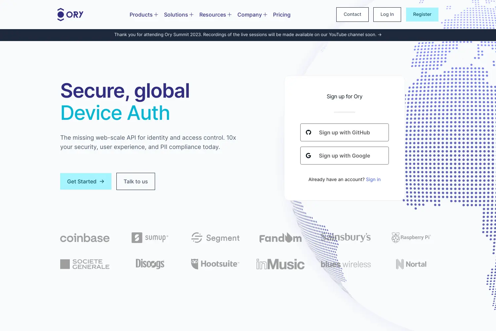Image resolution: width=496 pixels, height=331 pixels.
Task: Click the Sainsbury's logo
Action: coord(346,237)
